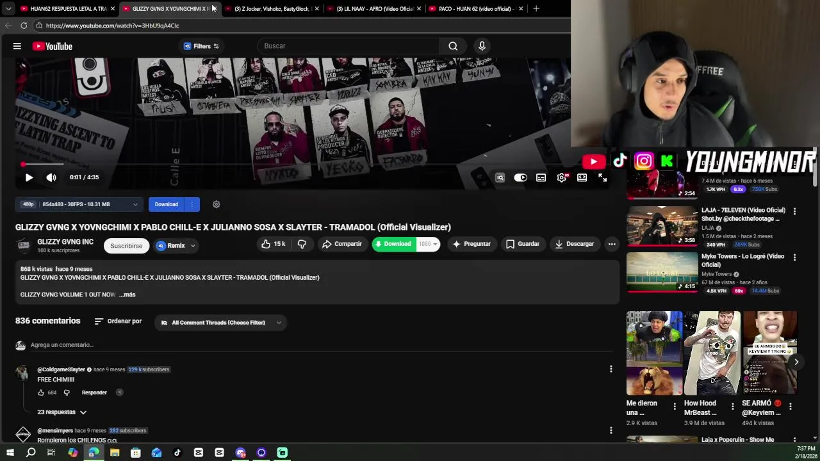The width and height of the screenshot is (820, 461).
Task: Switch to LIL NAAY - AFRO tab
Action: click(374, 9)
